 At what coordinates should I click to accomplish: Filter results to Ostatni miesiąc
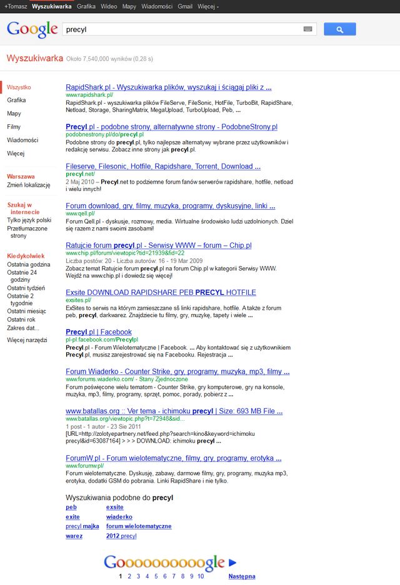point(26,311)
